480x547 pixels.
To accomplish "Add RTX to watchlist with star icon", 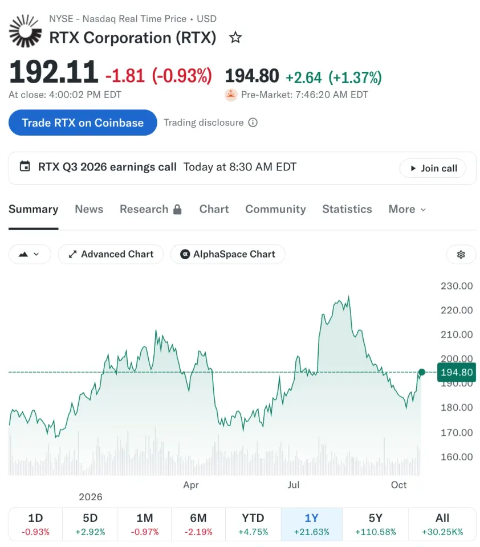I will [235, 38].
